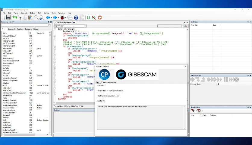
Task: Open the Compile menu
Action: [24, 13]
